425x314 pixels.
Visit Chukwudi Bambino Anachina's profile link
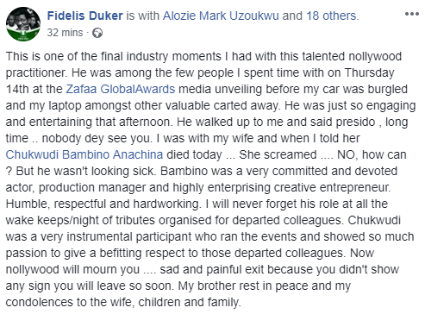tap(84, 154)
